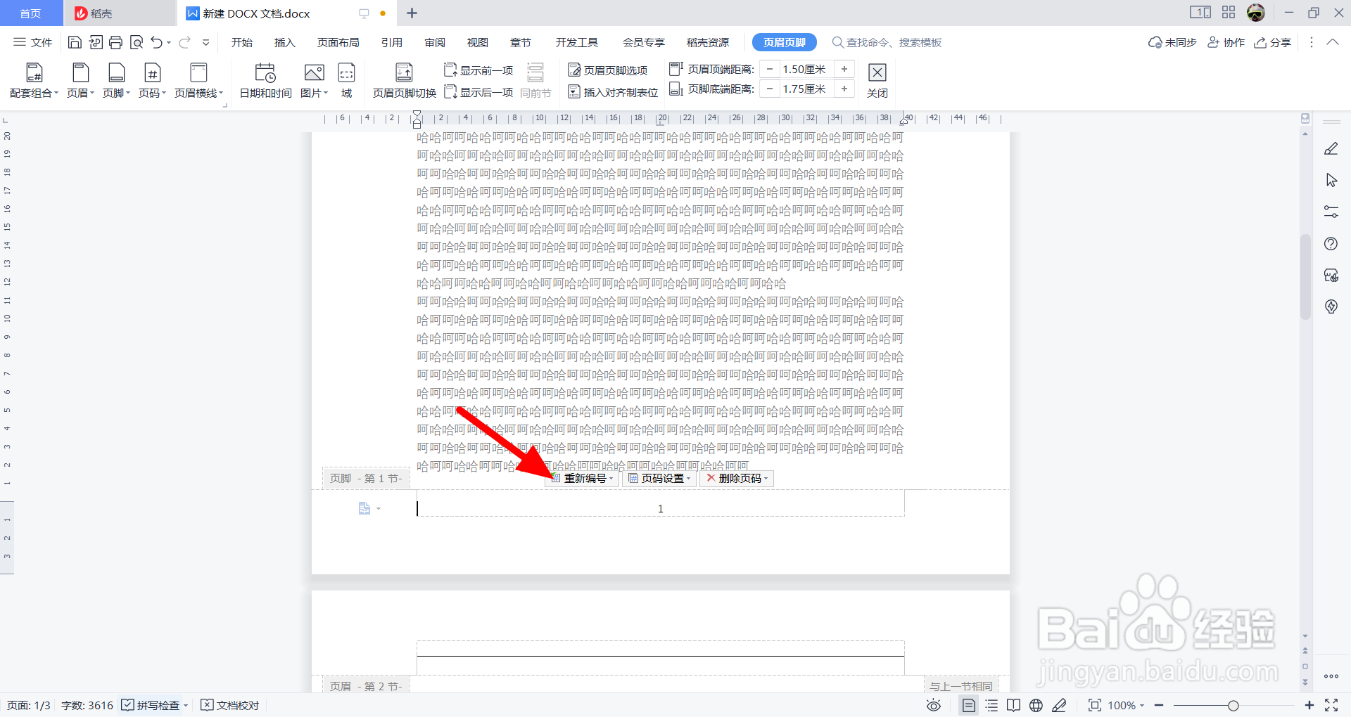The height and width of the screenshot is (717, 1351).
Task: Open the 页脚 footer gallery
Action: [x=117, y=80]
